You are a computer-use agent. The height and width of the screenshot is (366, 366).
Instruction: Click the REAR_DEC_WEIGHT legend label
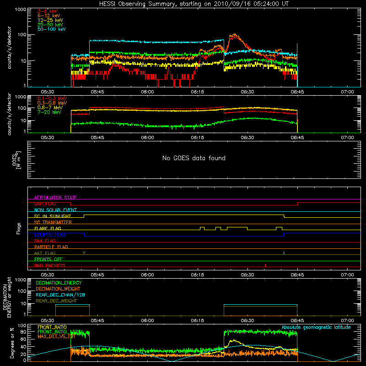coord(56,301)
